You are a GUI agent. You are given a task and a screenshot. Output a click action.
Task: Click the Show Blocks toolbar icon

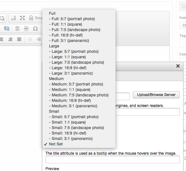13,18
